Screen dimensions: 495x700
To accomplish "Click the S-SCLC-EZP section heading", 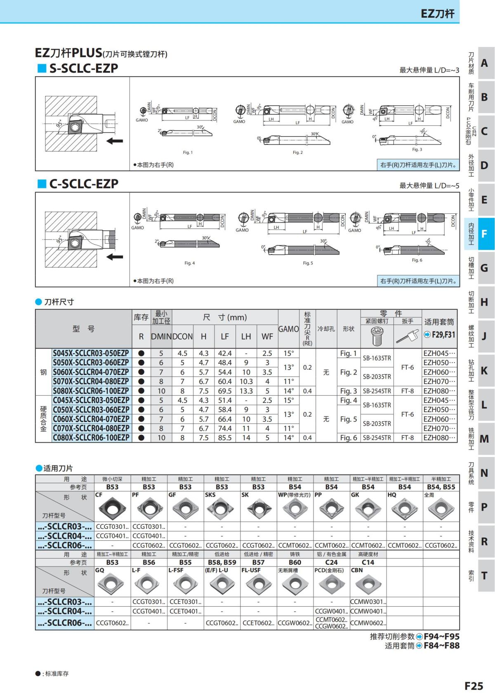I will 83,68.
